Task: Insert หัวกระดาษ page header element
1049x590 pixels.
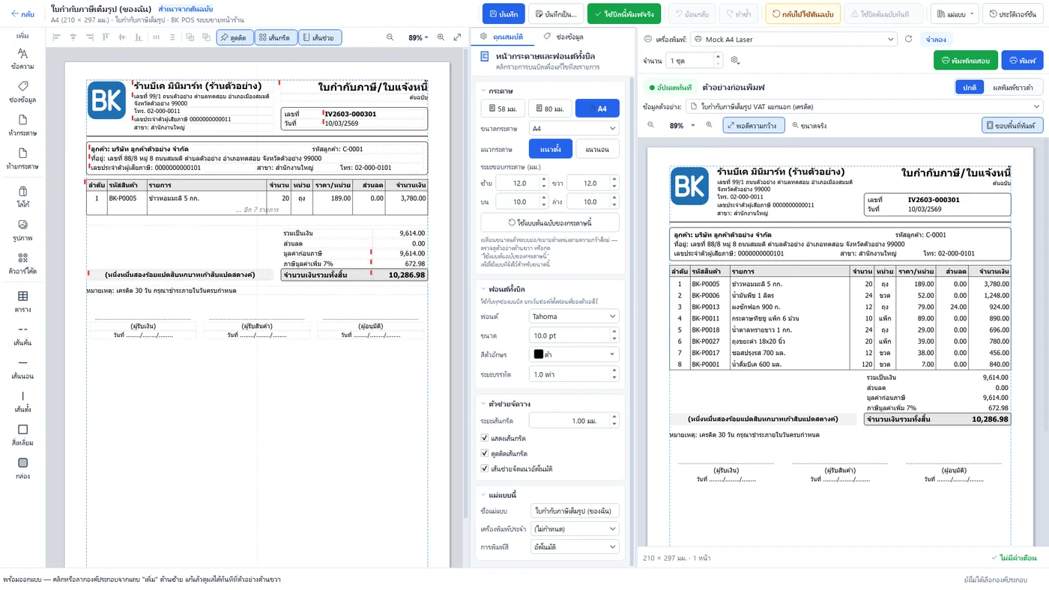Action: pos(22,125)
